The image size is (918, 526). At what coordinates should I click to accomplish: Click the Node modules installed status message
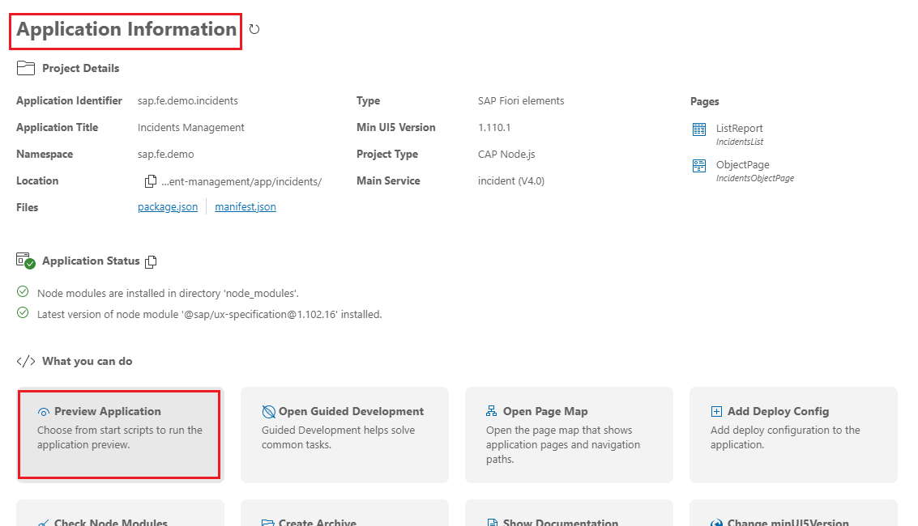[x=168, y=294]
